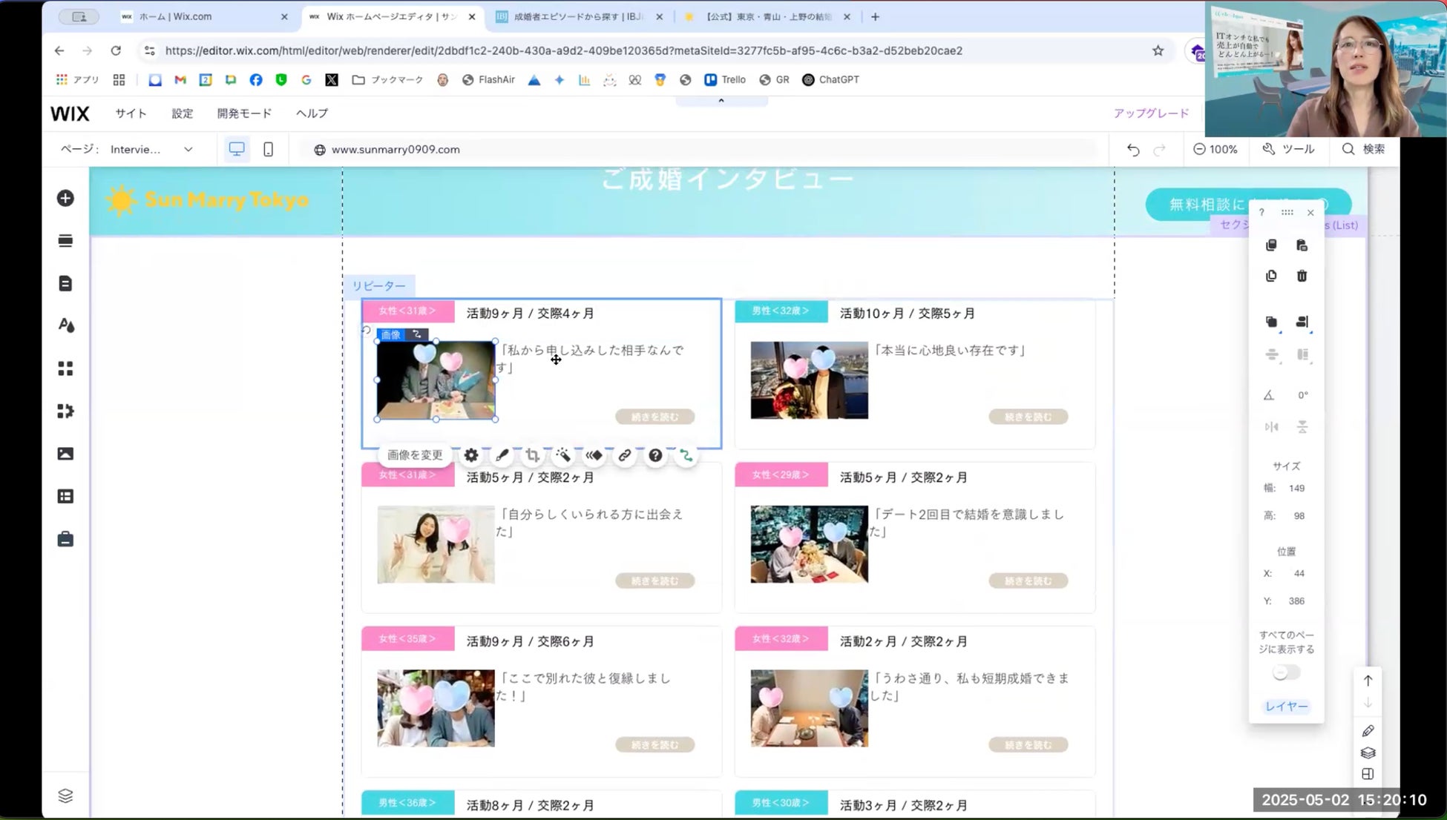
Task: Open the Media panel in left sidebar
Action: [x=65, y=454]
